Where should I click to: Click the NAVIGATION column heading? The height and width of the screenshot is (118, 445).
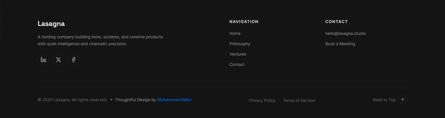[244, 22]
